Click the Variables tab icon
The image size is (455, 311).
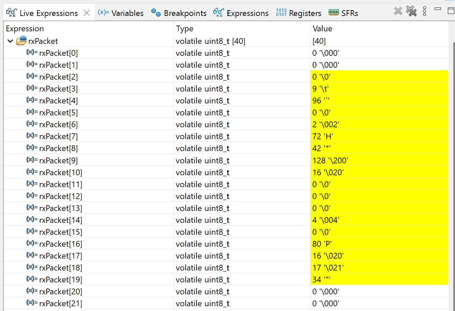click(x=103, y=13)
